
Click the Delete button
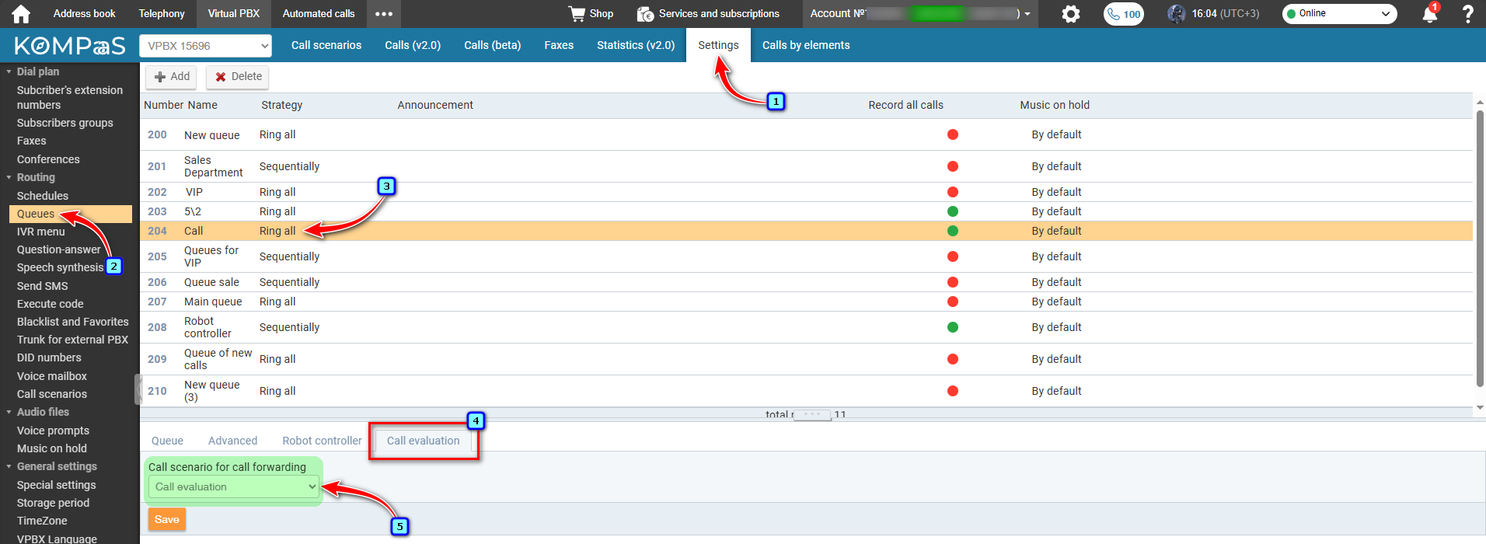point(239,76)
